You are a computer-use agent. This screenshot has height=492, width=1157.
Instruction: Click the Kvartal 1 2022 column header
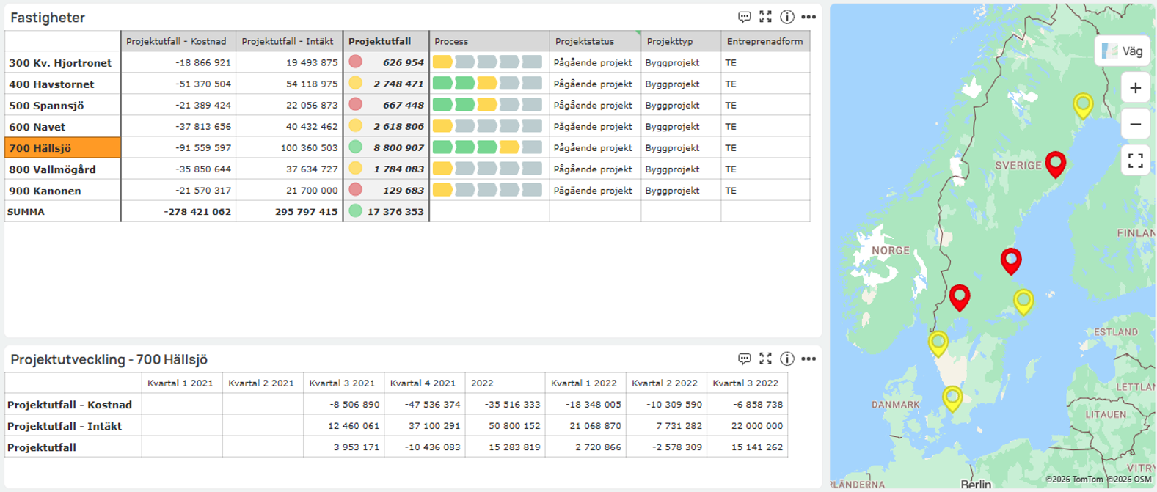584,383
